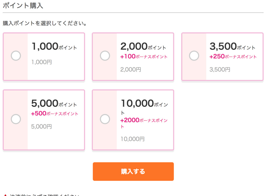The image size is (268, 196).
Task: Select the 5,000 point radio button
Action: pyautogui.click(x=16, y=119)
